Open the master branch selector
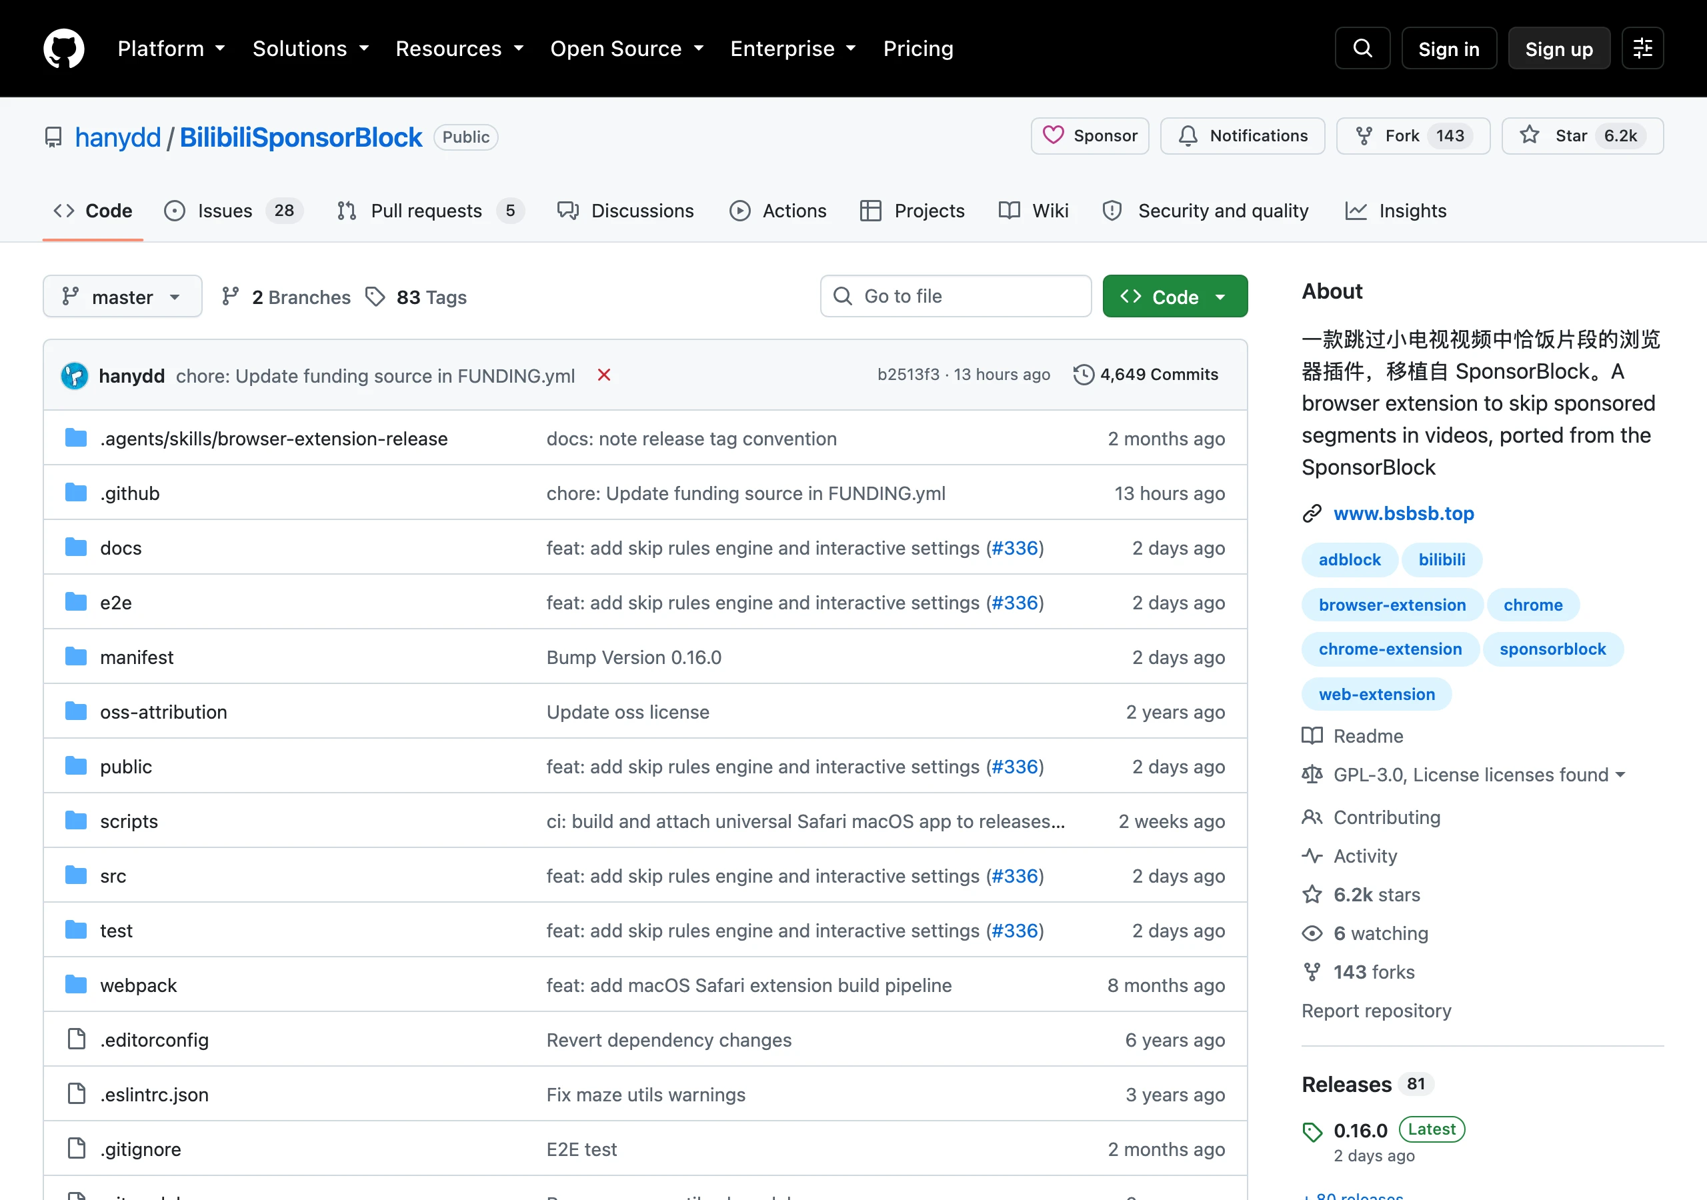This screenshot has height=1200, width=1707. point(123,297)
